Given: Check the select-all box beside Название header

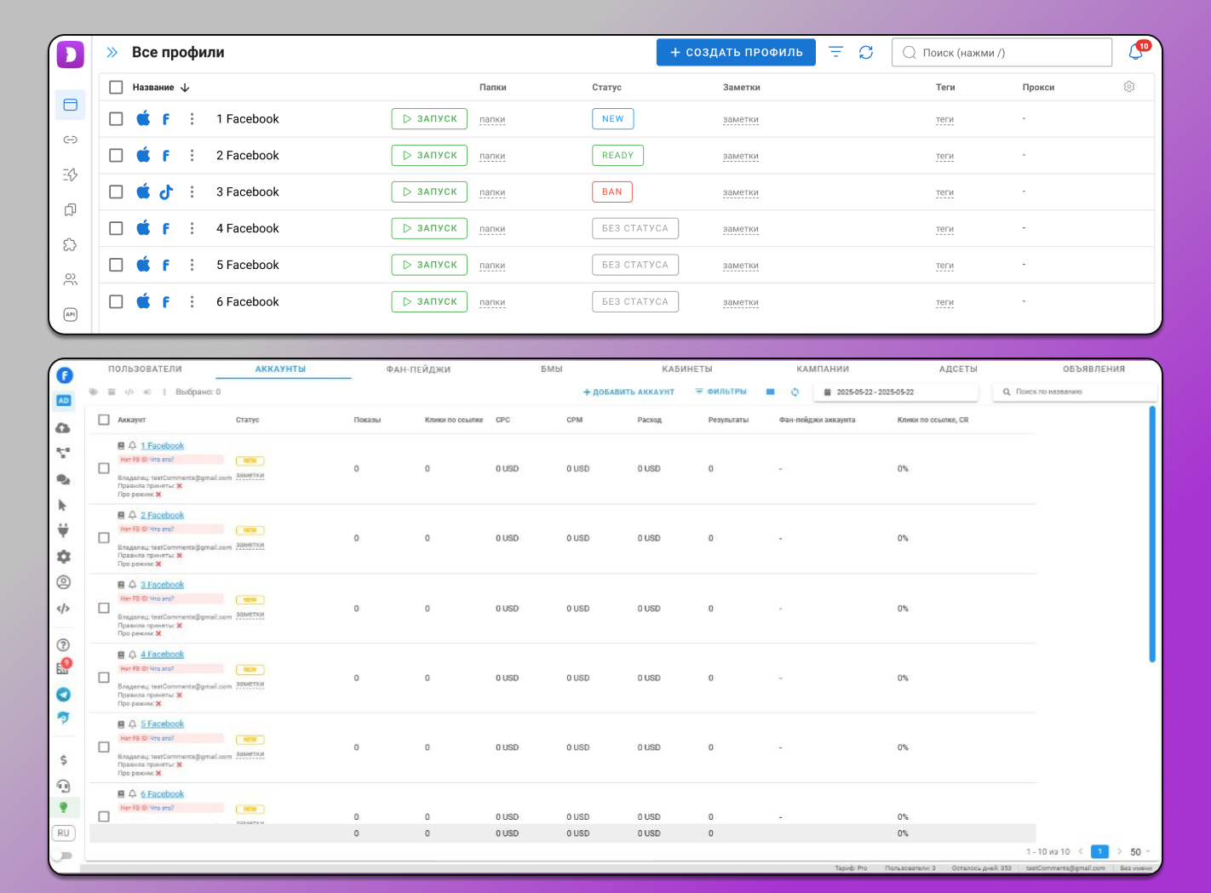Looking at the screenshot, I should [x=117, y=87].
